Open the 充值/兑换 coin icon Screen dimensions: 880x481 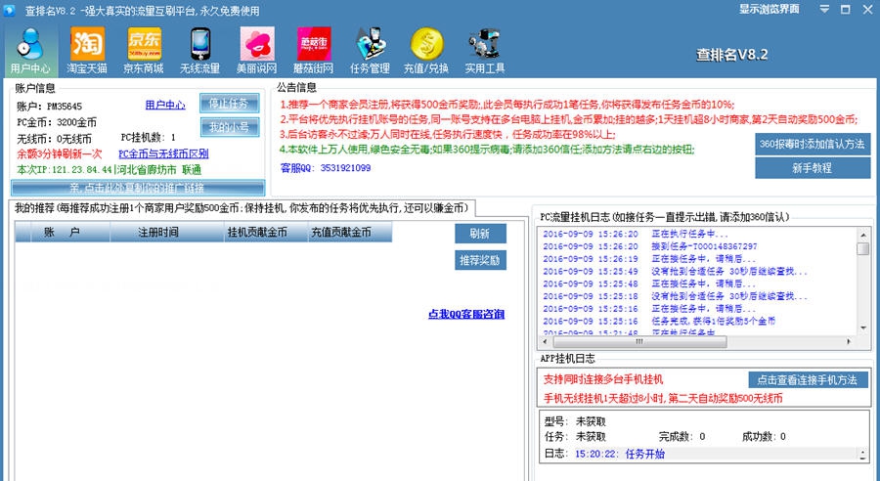[426, 51]
